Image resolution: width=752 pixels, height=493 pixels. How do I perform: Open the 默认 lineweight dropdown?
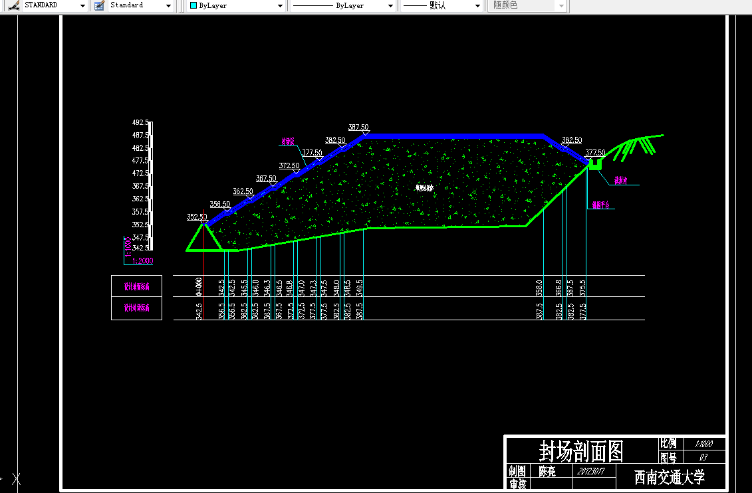pos(477,6)
